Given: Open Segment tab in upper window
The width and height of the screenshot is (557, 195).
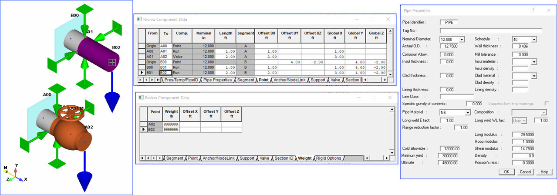Looking at the screenshot, I should pos(246,80).
